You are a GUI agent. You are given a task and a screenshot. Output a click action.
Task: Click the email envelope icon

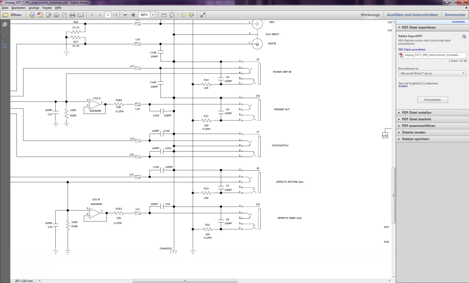point(81,15)
